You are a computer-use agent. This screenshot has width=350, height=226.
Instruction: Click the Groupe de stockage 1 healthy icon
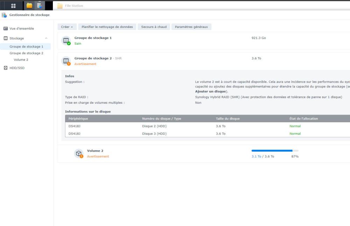point(66,41)
